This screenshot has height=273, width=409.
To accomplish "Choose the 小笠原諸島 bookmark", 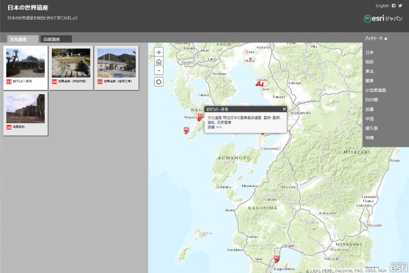I will 375,89.
